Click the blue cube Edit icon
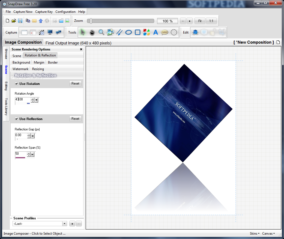Image resolution: width=284 pixels, height=239 pixels. (x=195, y=32)
